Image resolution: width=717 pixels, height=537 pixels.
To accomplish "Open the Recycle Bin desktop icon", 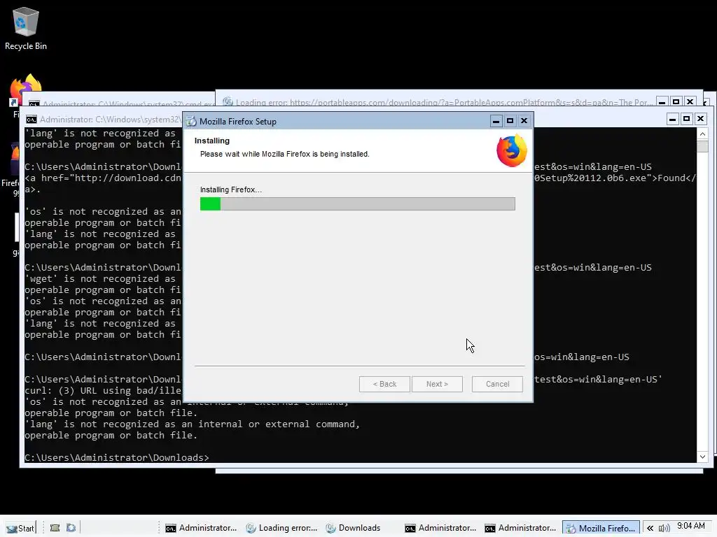I will (26, 28).
